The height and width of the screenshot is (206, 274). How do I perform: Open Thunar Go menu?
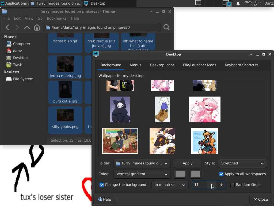(40, 18)
